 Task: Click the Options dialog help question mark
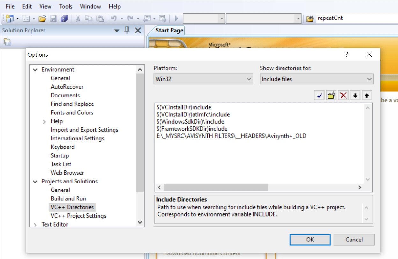(347, 54)
